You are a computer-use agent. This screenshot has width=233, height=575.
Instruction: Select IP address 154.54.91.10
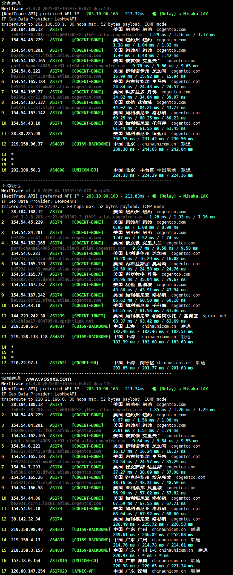(26, 509)
